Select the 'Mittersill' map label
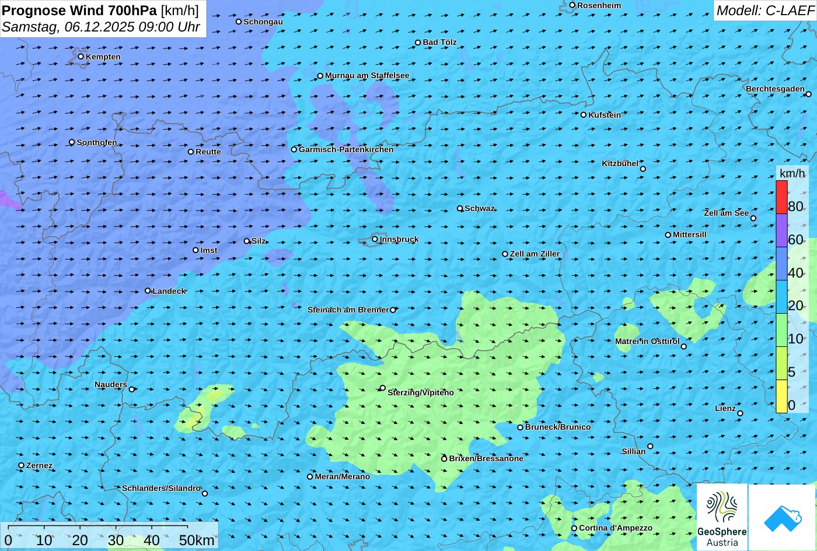817x551 pixels. click(690, 235)
